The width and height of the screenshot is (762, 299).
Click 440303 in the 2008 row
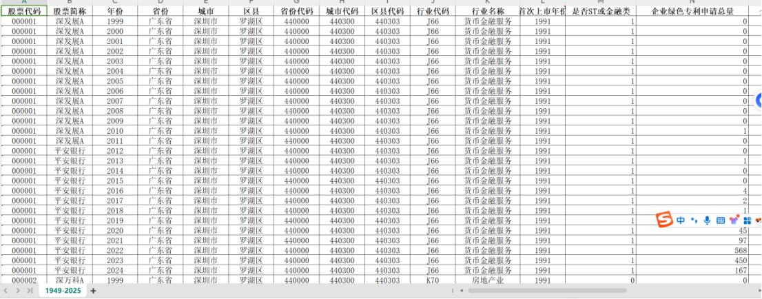click(x=387, y=111)
